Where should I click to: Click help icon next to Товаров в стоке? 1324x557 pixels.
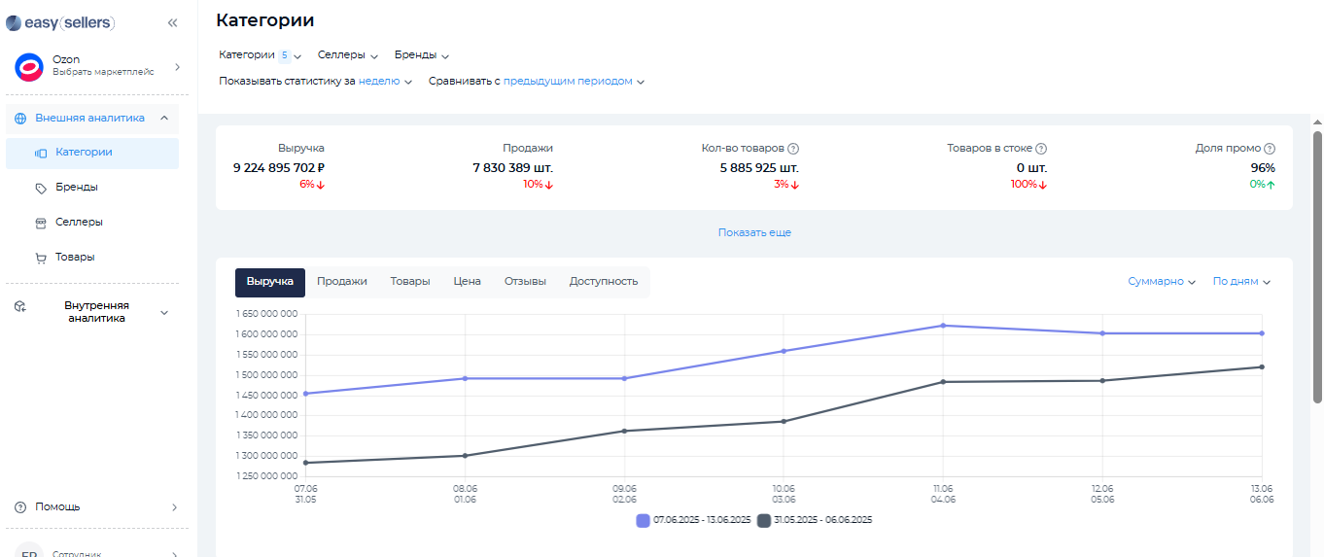(x=1041, y=149)
